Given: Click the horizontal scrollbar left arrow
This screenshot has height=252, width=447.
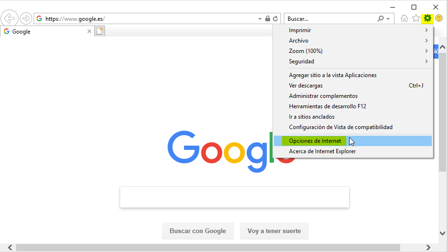Looking at the screenshot, I should 10,247.
